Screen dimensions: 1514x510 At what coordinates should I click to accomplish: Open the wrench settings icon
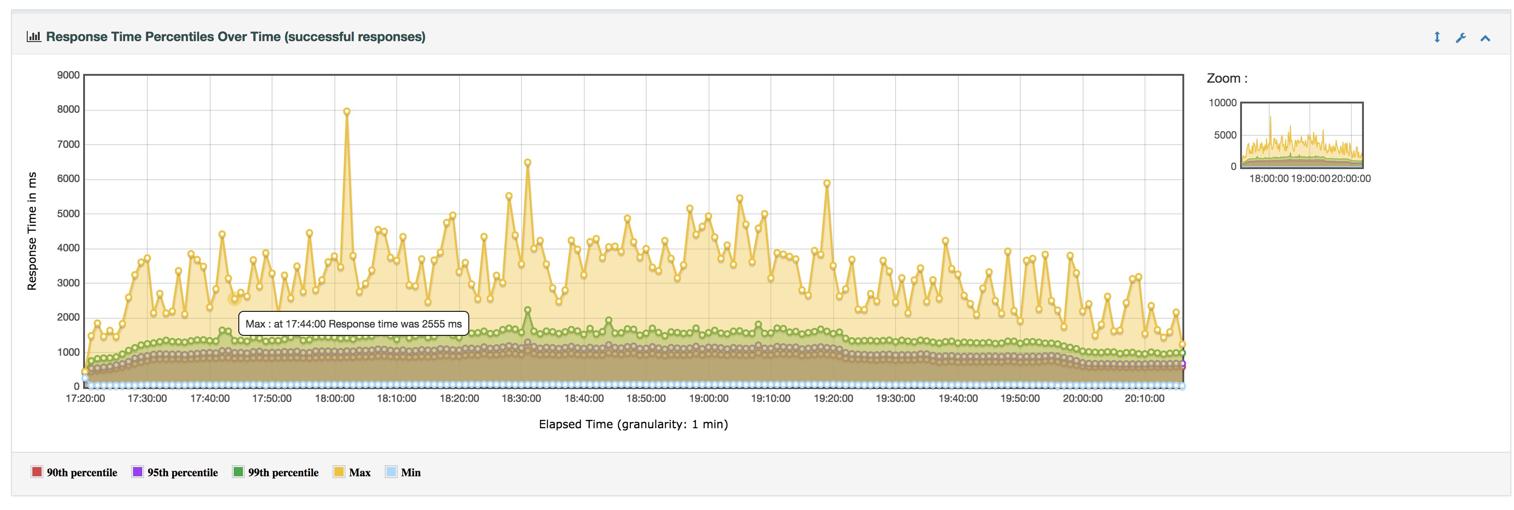1460,38
